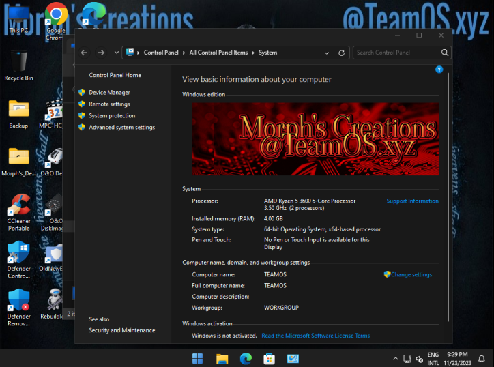Viewport: 494px width, 367px height.
Task: Select the Rebuild icon shortcut on desktop
Action: [x=51, y=304]
